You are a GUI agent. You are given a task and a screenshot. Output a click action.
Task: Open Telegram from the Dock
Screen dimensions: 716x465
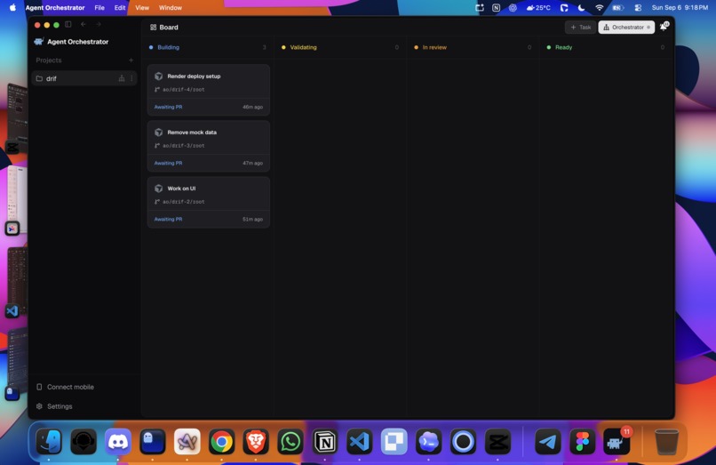(x=547, y=442)
